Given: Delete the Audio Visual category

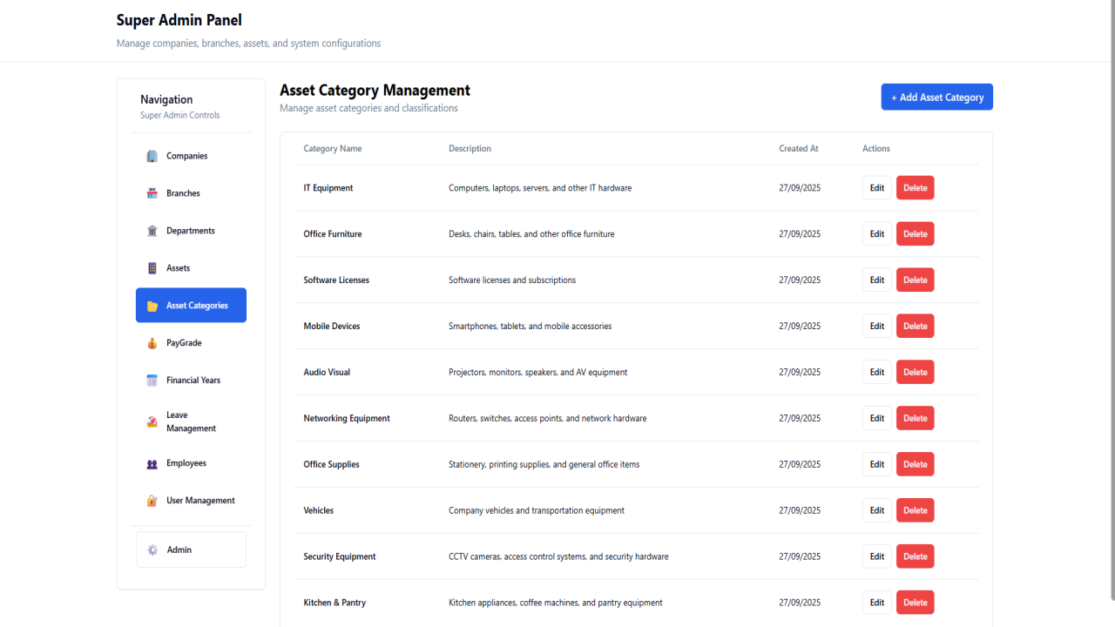Looking at the screenshot, I should pos(915,373).
